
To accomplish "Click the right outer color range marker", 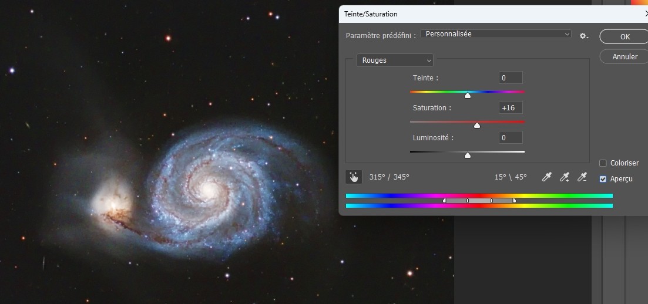I will pyautogui.click(x=514, y=200).
